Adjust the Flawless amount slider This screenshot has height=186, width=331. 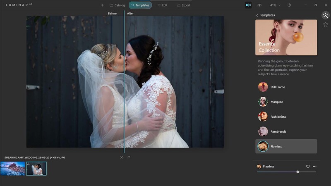point(286,172)
